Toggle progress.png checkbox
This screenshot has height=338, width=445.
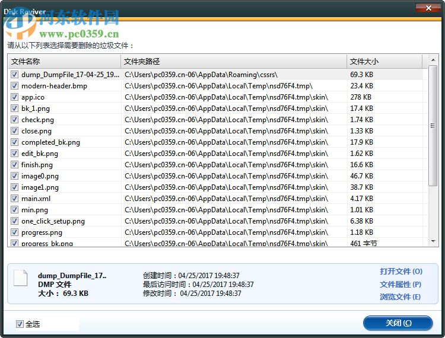pyautogui.click(x=14, y=232)
